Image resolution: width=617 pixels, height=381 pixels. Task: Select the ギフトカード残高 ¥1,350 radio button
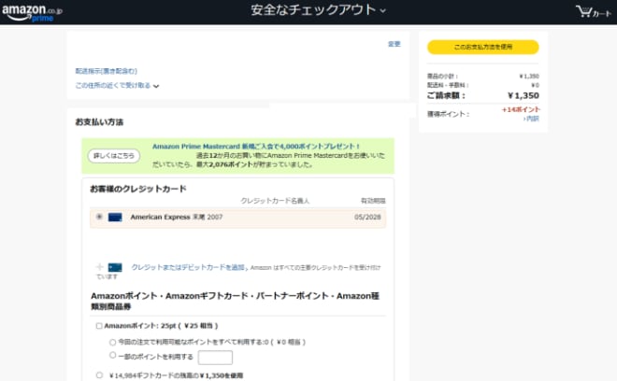pyautogui.click(x=99, y=375)
